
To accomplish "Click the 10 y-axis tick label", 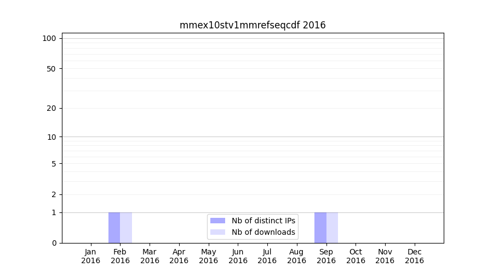I will click(x=51, y=137).
